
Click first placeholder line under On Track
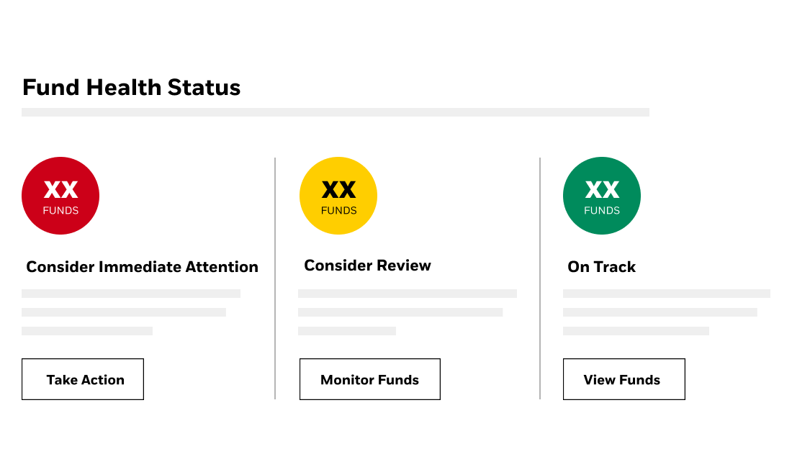(x=667, y=294)
